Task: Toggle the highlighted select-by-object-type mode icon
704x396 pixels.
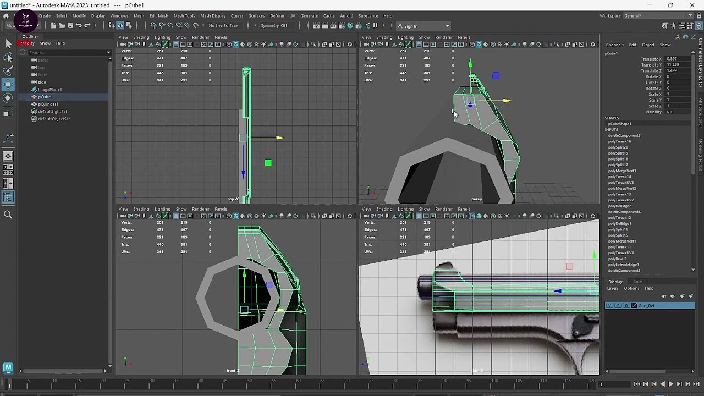Action: [120, 26]
